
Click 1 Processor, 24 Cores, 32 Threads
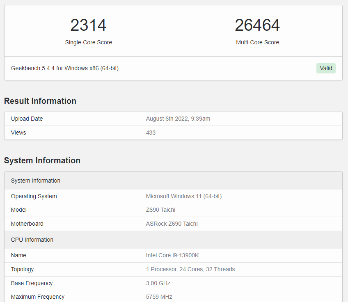(190, 270)
